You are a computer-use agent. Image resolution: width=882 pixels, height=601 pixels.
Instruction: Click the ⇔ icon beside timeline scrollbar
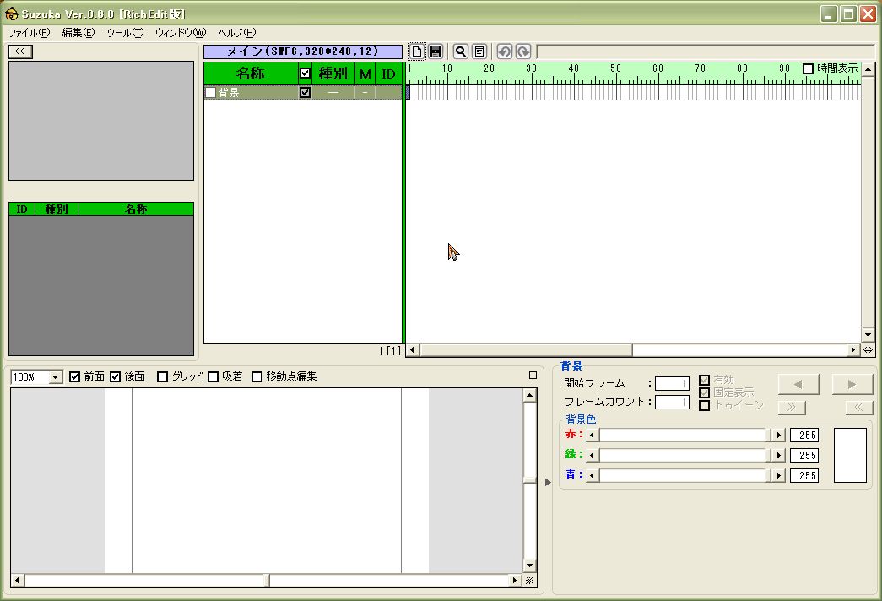tap(868, 350)
